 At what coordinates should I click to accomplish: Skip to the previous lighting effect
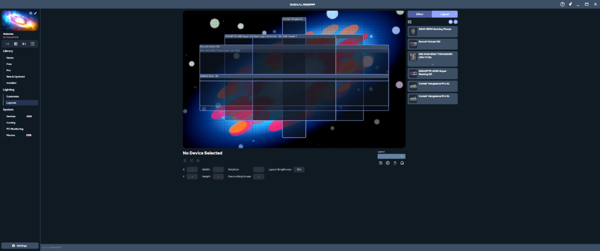click(x=7, y=44)
